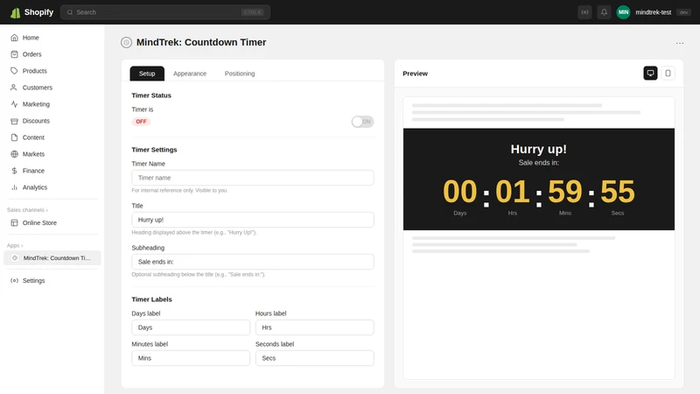Click the Markets globe icon

(14, 154)
